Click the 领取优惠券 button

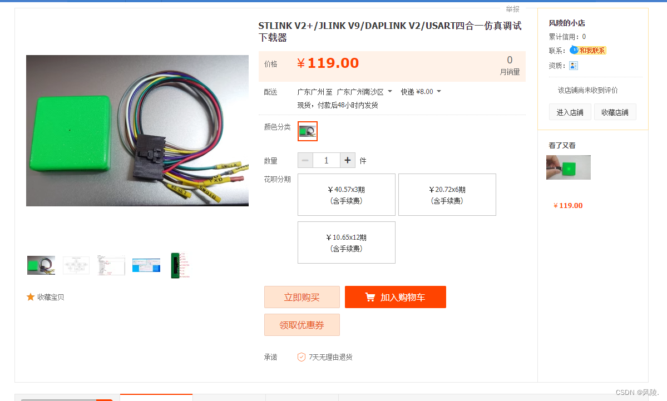tap(302, 325)
